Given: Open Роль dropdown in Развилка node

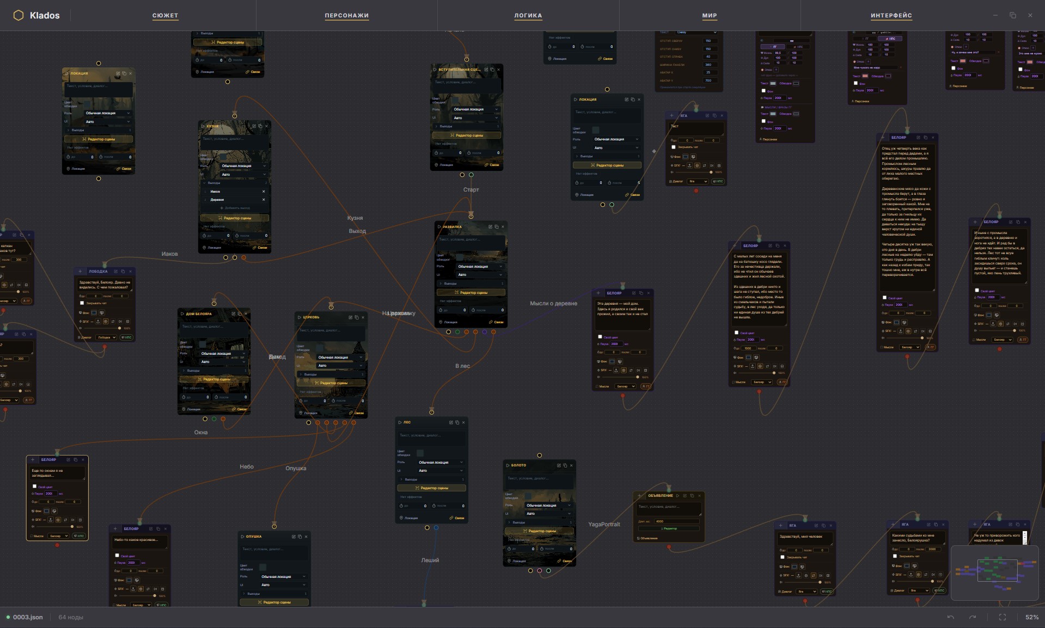Looking at the screenshot, I should [480, 267].
